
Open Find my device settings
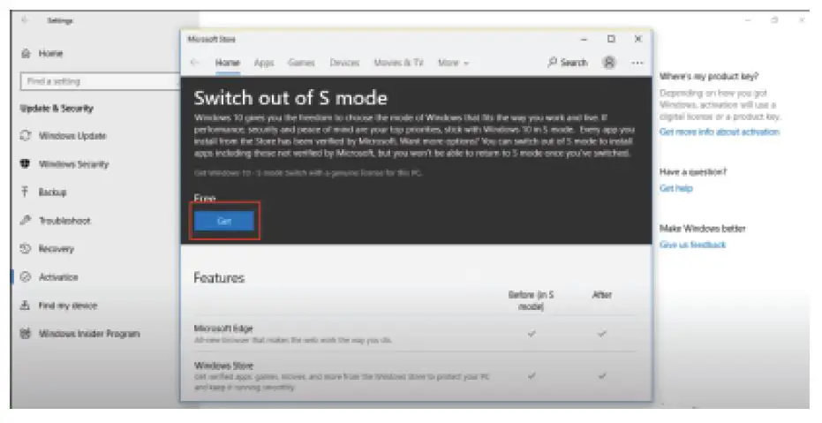click(x=58, y=305)
